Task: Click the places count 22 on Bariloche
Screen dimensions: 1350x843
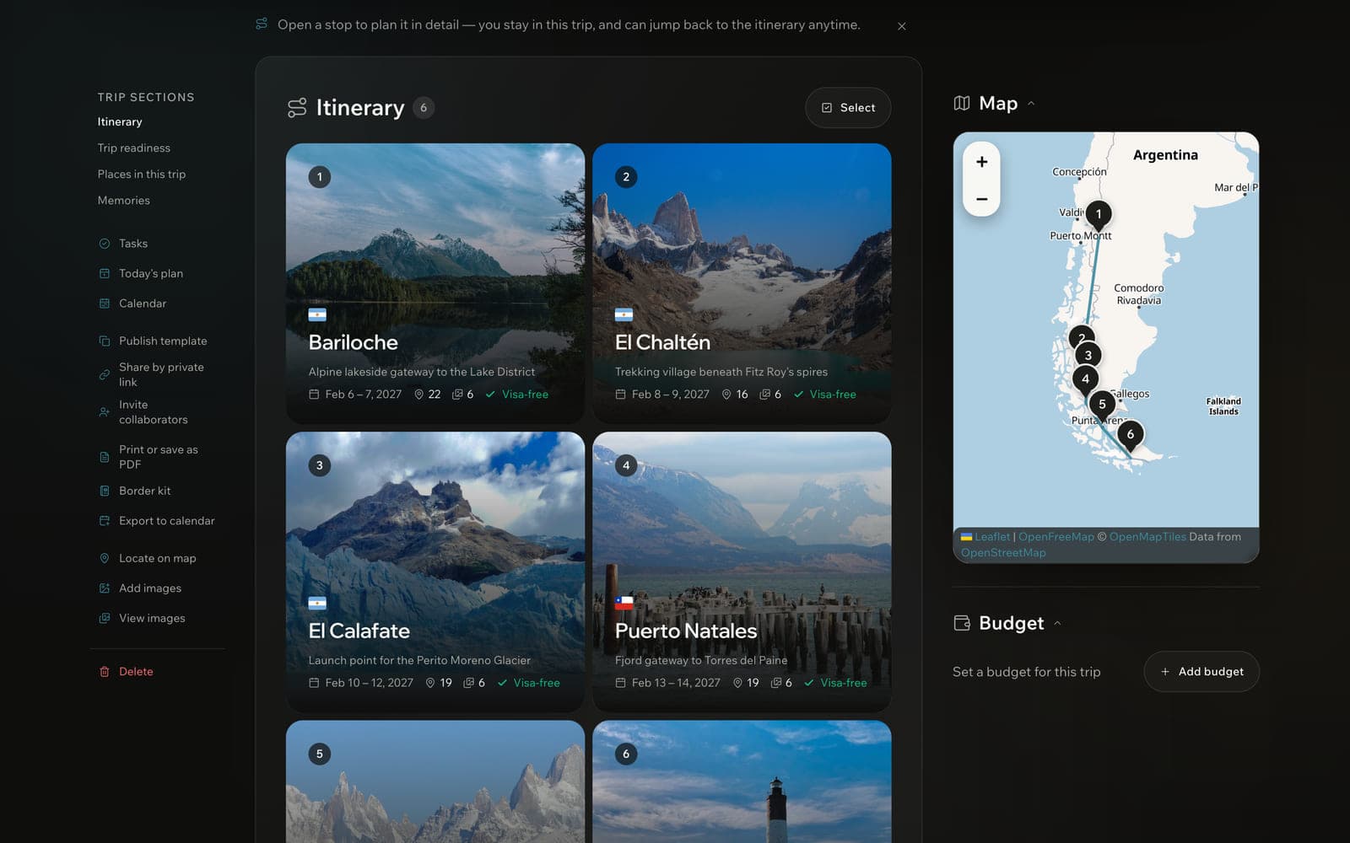Action: (428, 395)
